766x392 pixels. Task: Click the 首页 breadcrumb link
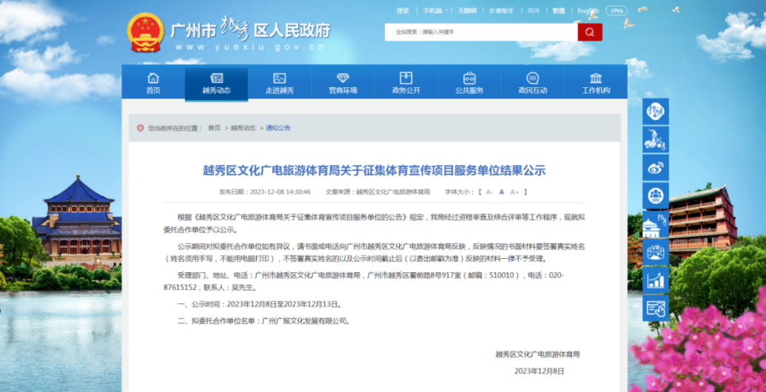click(214, 128)
